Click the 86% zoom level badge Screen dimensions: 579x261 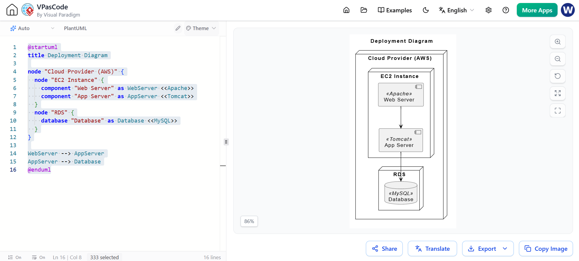coord(249,221)
